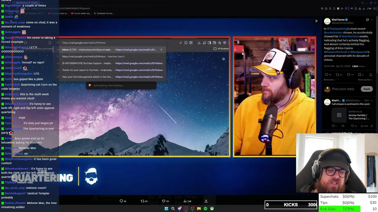
Task: Open Discord from the taskbar
Action: (x=180, y=208)
